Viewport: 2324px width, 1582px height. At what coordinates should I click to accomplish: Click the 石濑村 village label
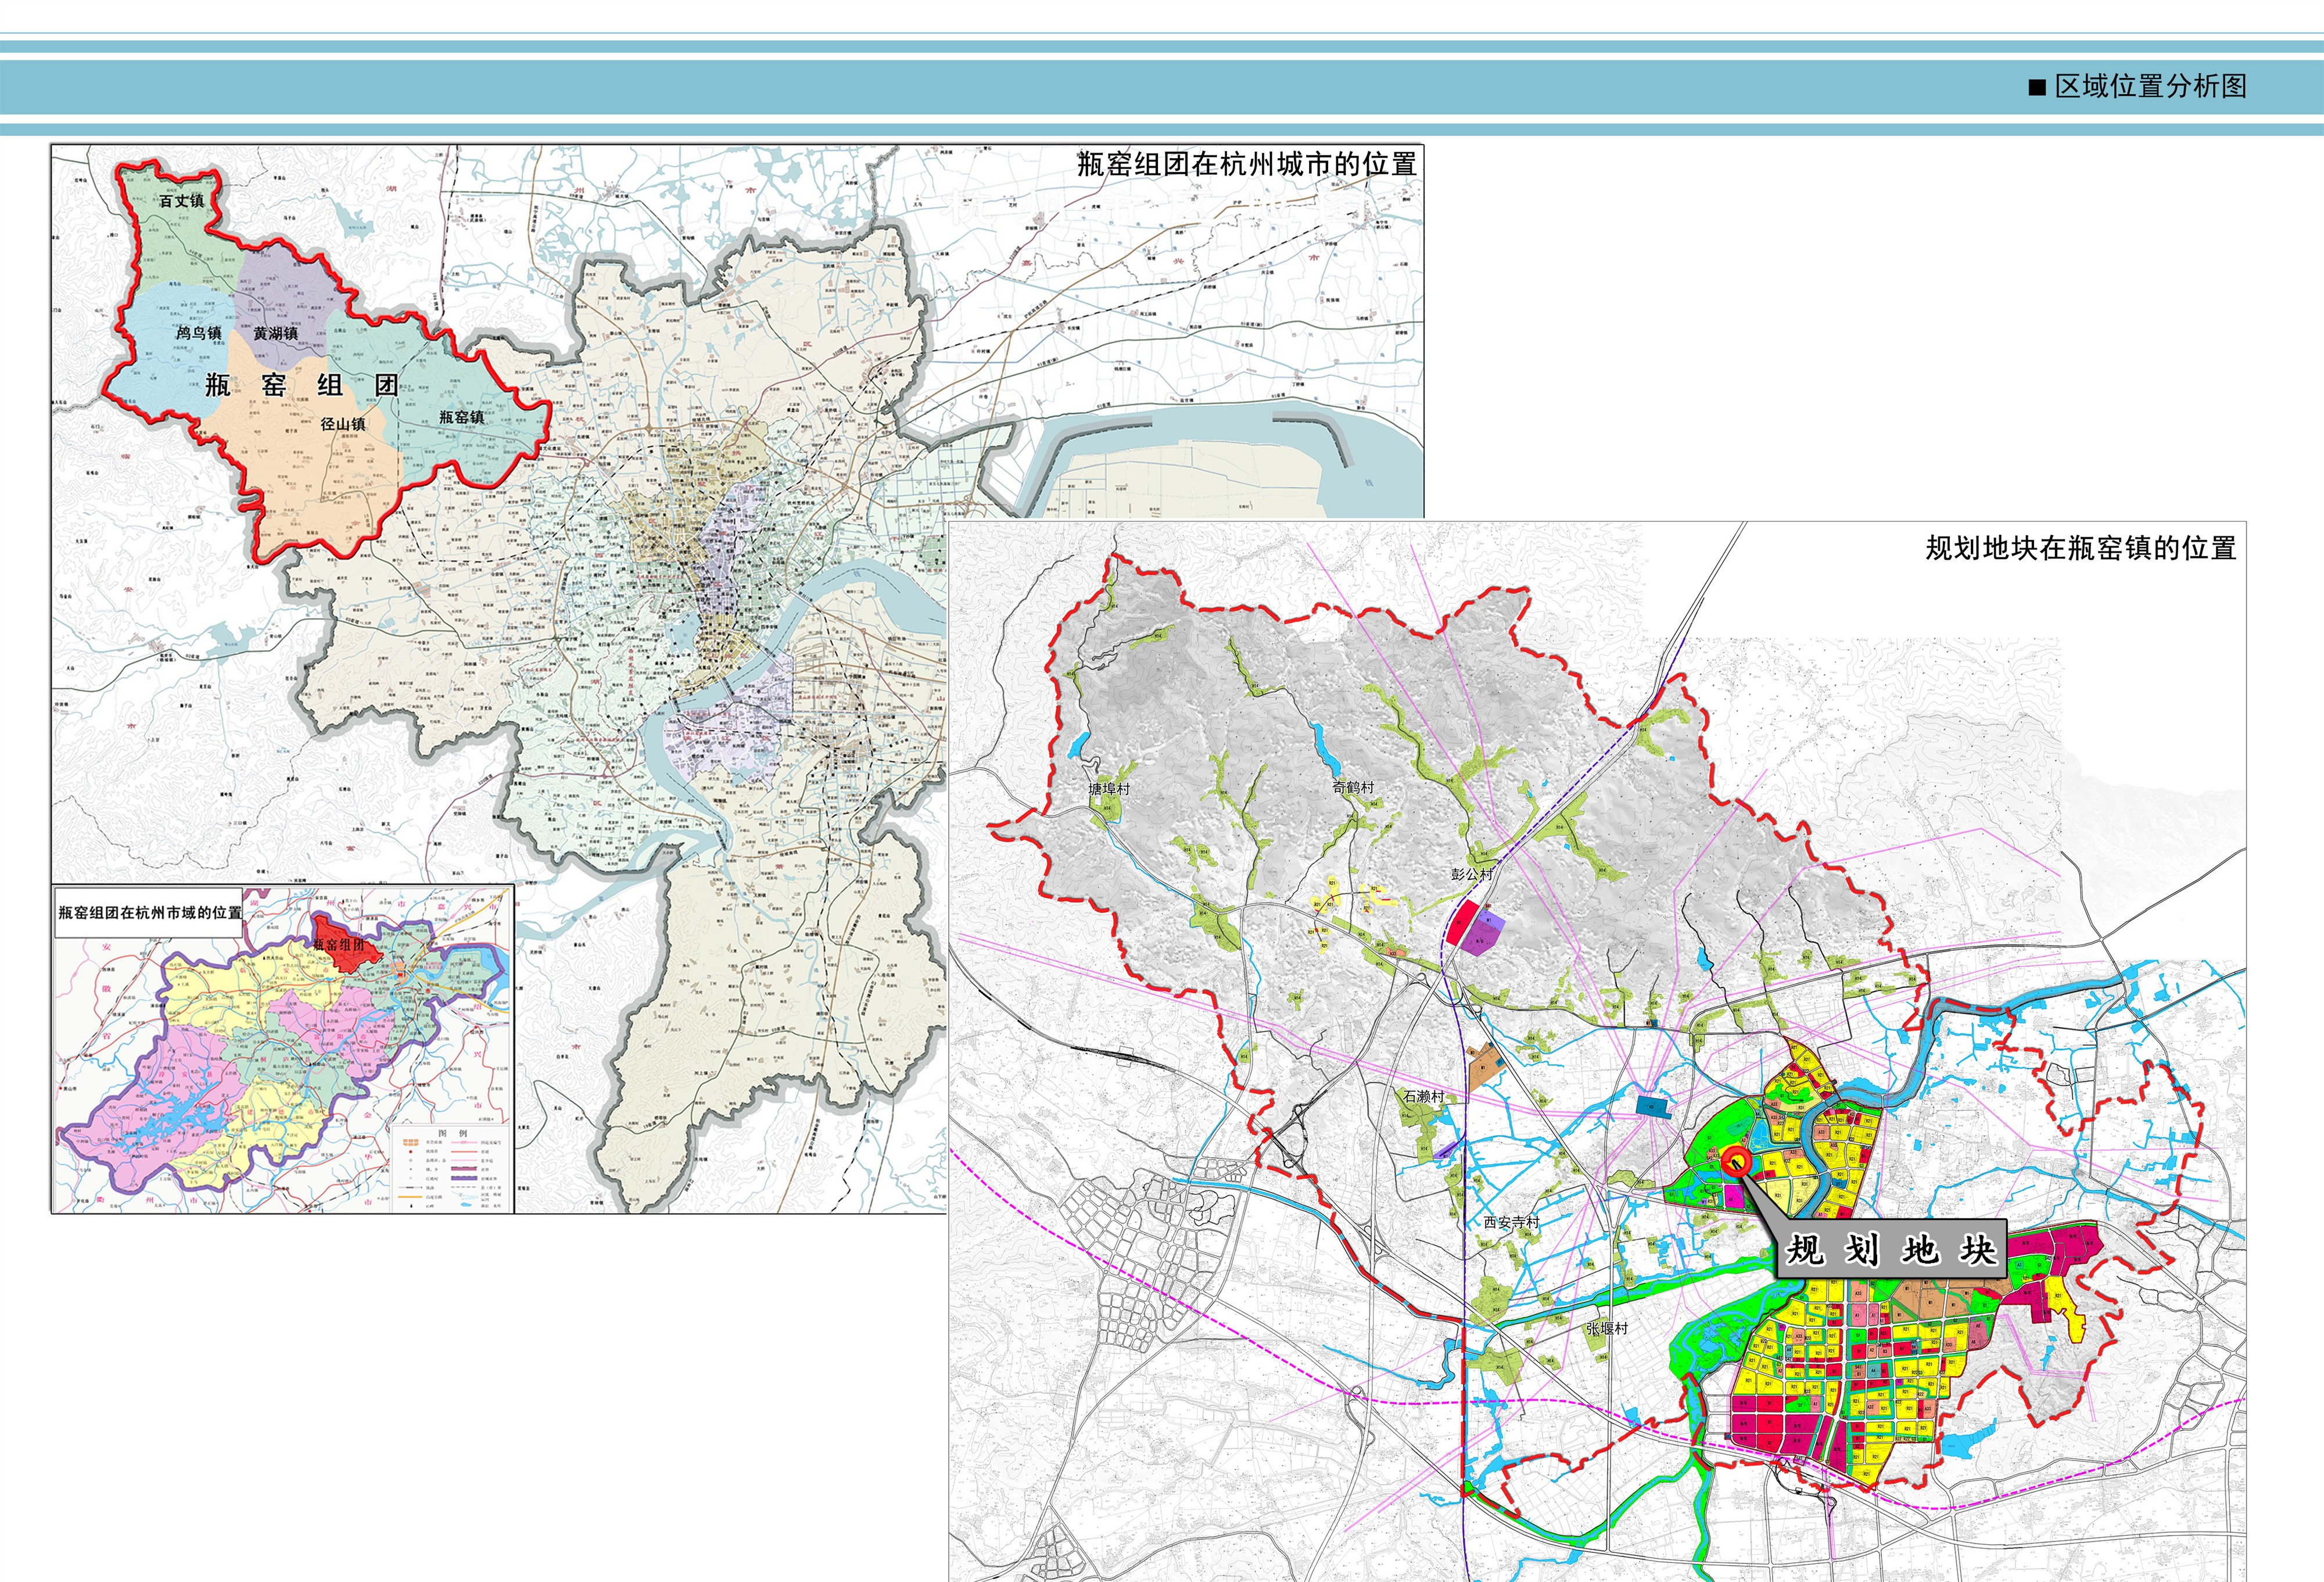(x=1423, y=1096)
